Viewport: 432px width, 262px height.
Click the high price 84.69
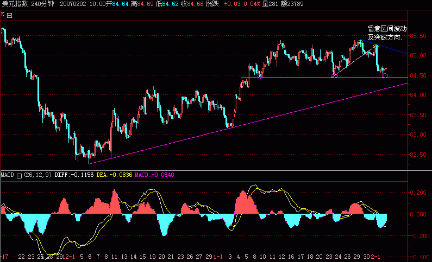point(145,4)
